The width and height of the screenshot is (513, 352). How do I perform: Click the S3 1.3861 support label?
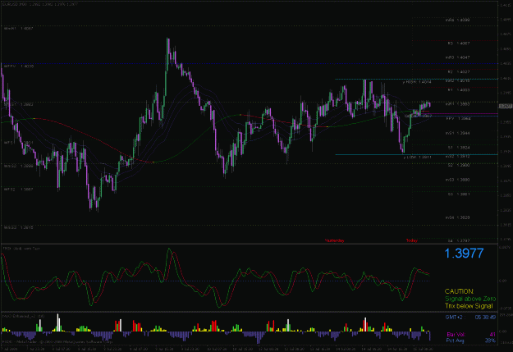click(x=459, y=194)
